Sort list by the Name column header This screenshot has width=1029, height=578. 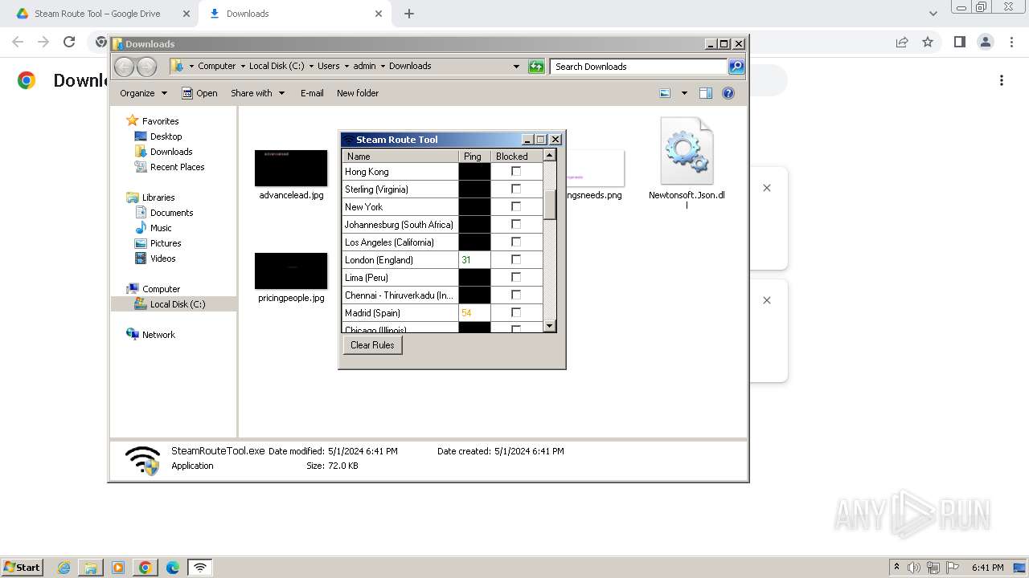click(x=400, y=156)
